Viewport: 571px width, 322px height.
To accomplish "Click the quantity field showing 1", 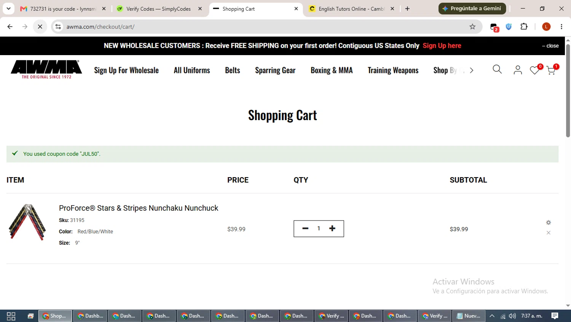I will [319, 228].
